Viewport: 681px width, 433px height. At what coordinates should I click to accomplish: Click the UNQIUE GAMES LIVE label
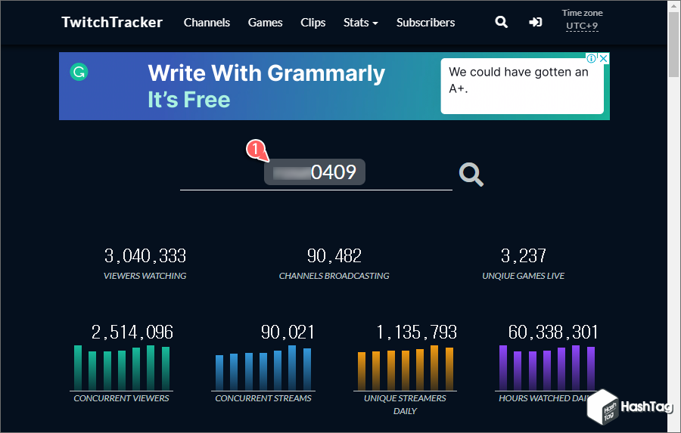click(x=523, y=276)
